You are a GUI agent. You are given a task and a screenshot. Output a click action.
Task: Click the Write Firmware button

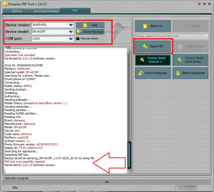pyautogui.click(x=190, y=46)
